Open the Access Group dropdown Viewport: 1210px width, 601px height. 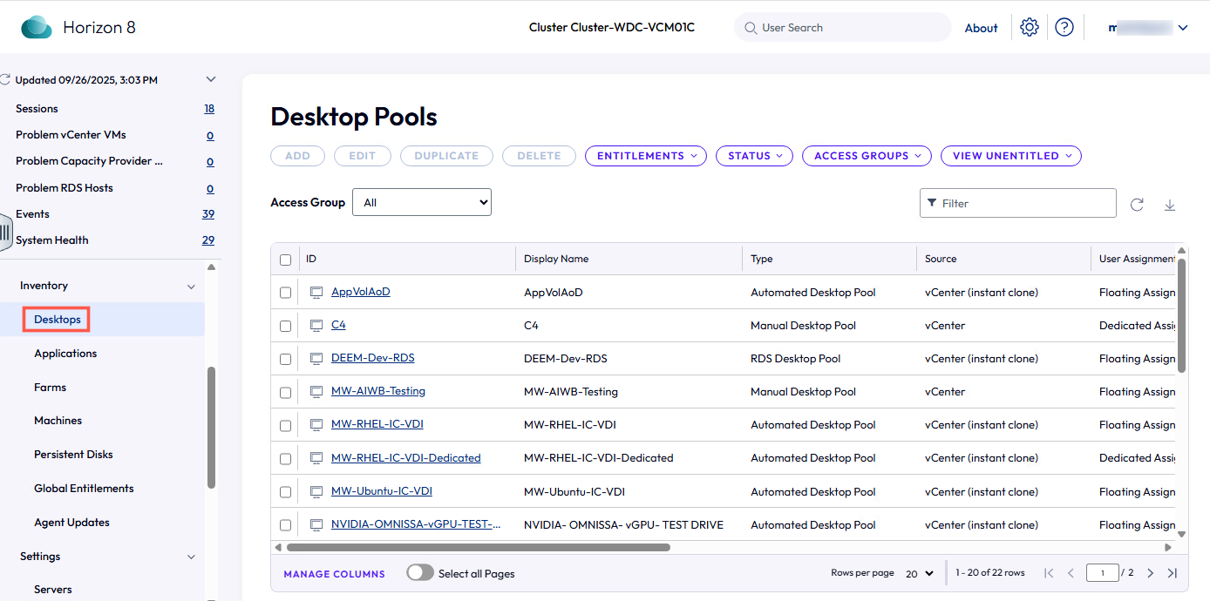click(422, 202)
